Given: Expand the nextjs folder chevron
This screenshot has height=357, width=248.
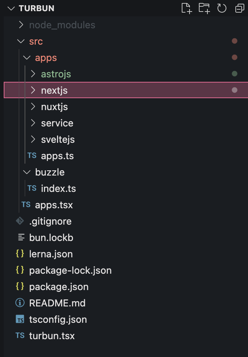Looking at the screenshot, I should tap(33, 90).
